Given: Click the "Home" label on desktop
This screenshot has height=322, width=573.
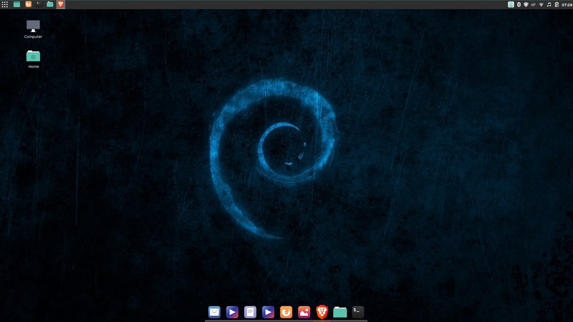Looking at the screenshot, I should 33,67.
